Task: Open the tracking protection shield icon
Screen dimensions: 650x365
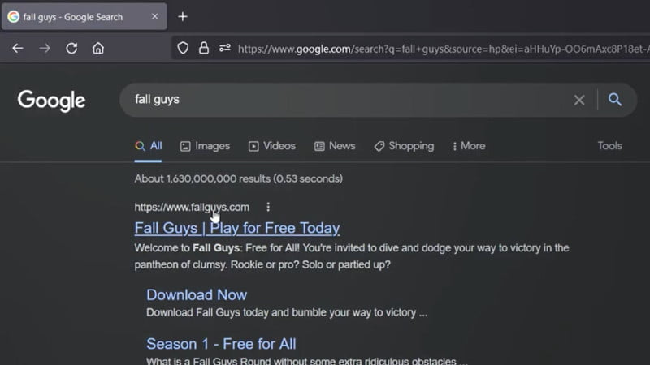Action: tap(183, 49)
